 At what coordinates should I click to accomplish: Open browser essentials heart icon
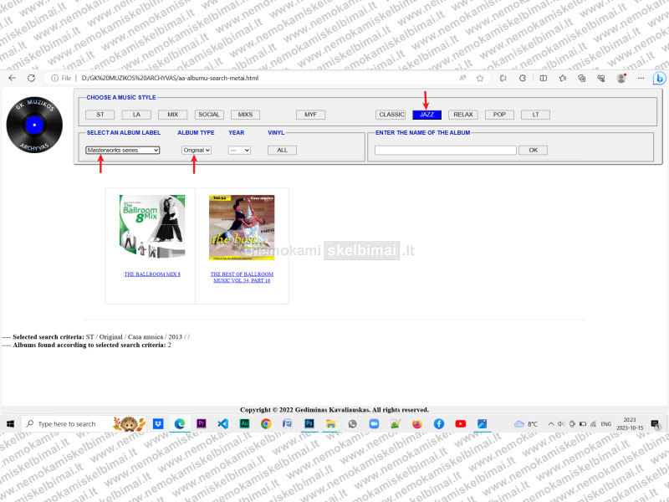tap(601, 78)
